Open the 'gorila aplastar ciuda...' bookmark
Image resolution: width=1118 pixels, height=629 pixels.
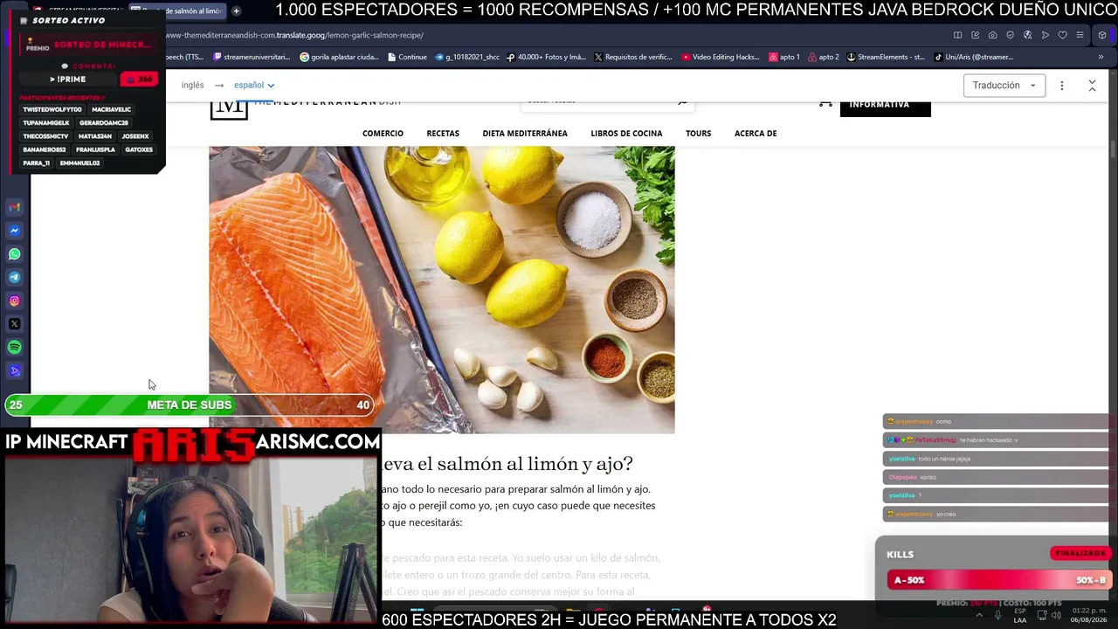point(339,57)
